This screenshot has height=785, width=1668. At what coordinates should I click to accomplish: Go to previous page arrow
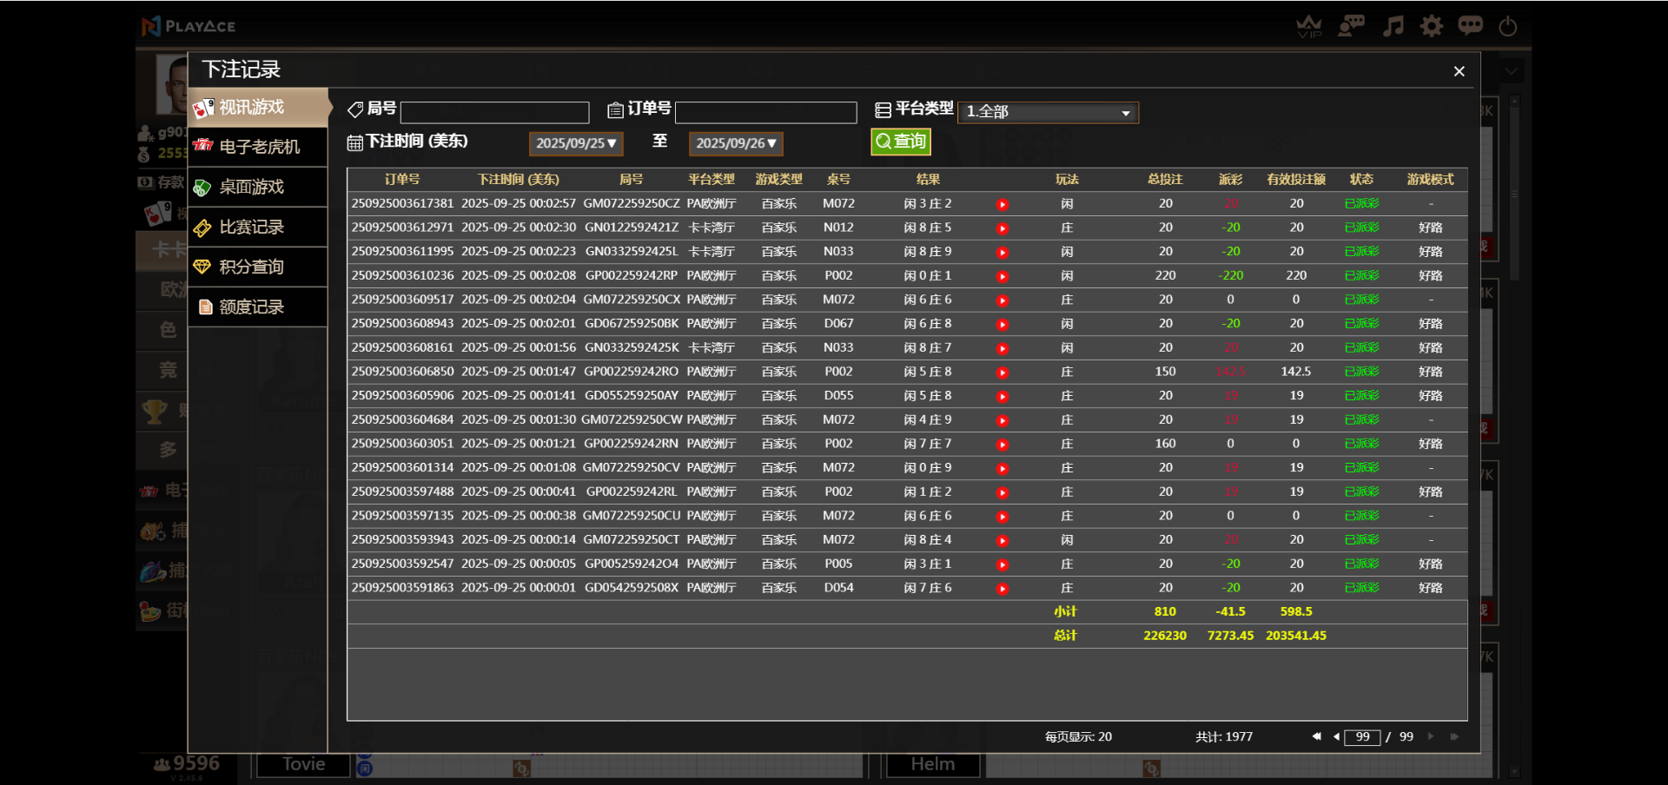[x=1336, y=736]
